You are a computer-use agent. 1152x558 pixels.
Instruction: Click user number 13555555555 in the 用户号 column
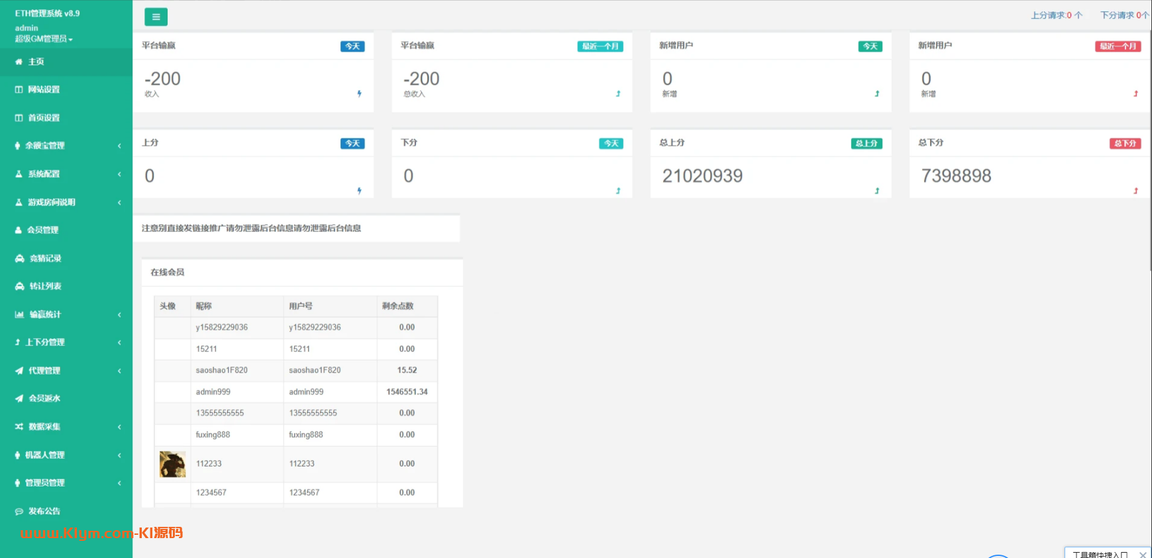point(313,413)
